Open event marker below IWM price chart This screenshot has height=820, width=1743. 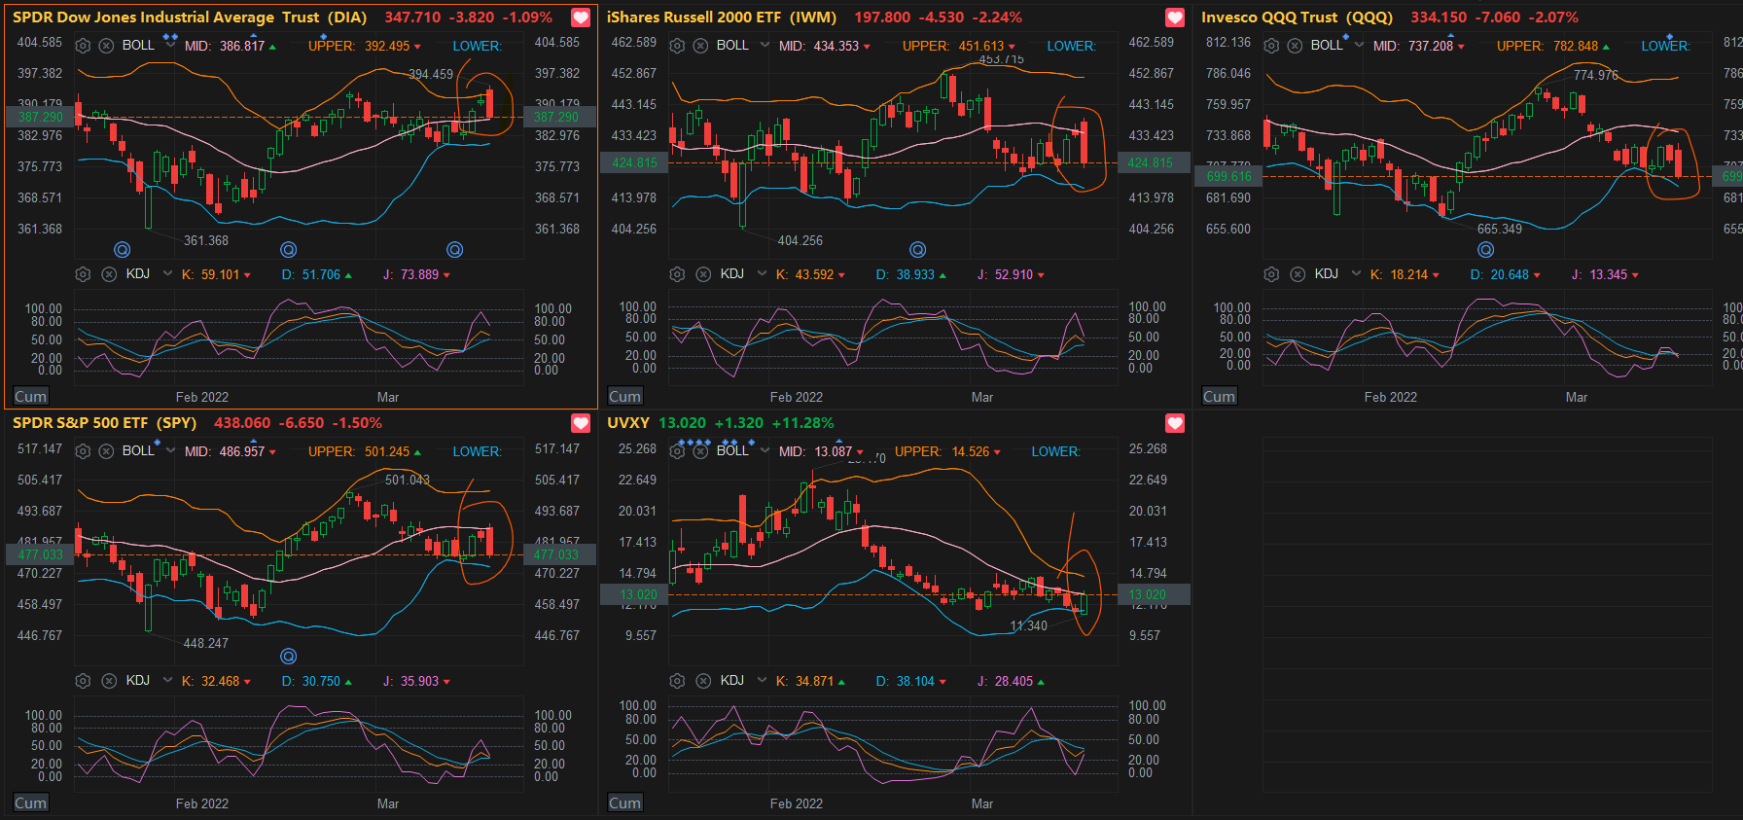917,250
